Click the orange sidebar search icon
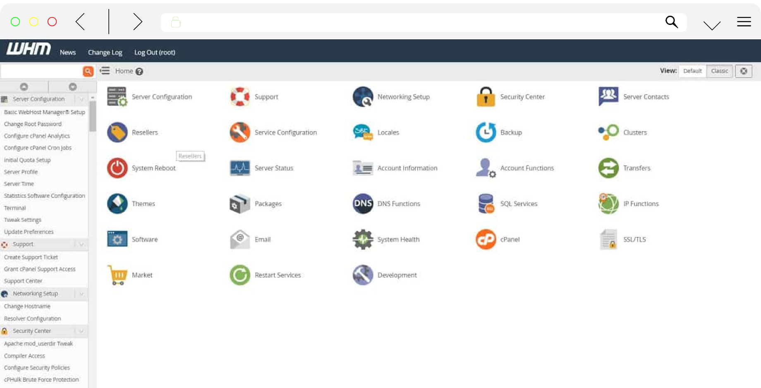Viewport: 761px width, 388px height. coord(88,71)
